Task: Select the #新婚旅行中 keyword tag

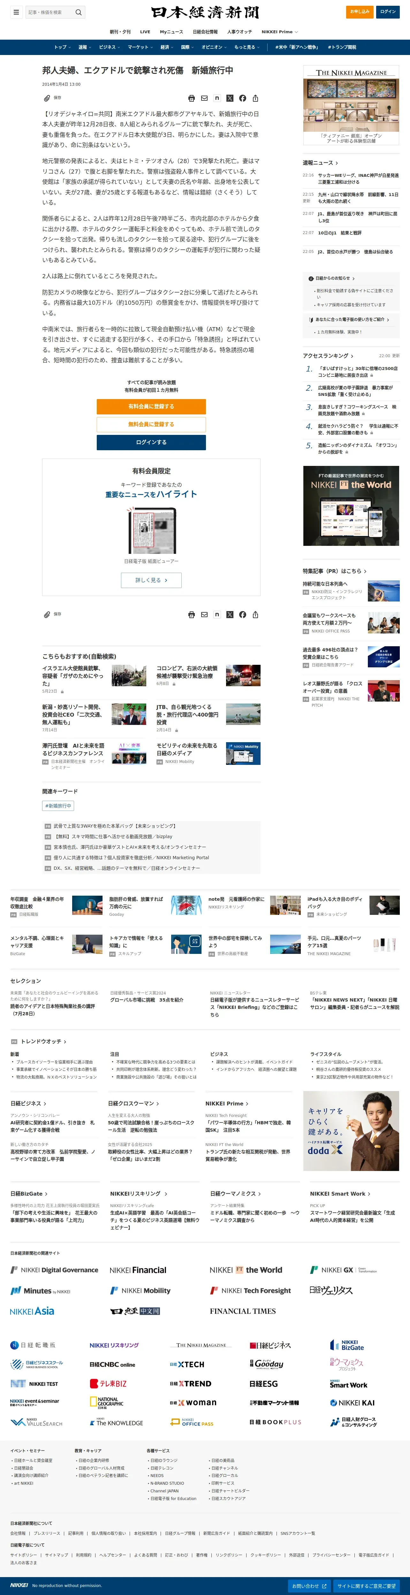Action: pos(58,805)
